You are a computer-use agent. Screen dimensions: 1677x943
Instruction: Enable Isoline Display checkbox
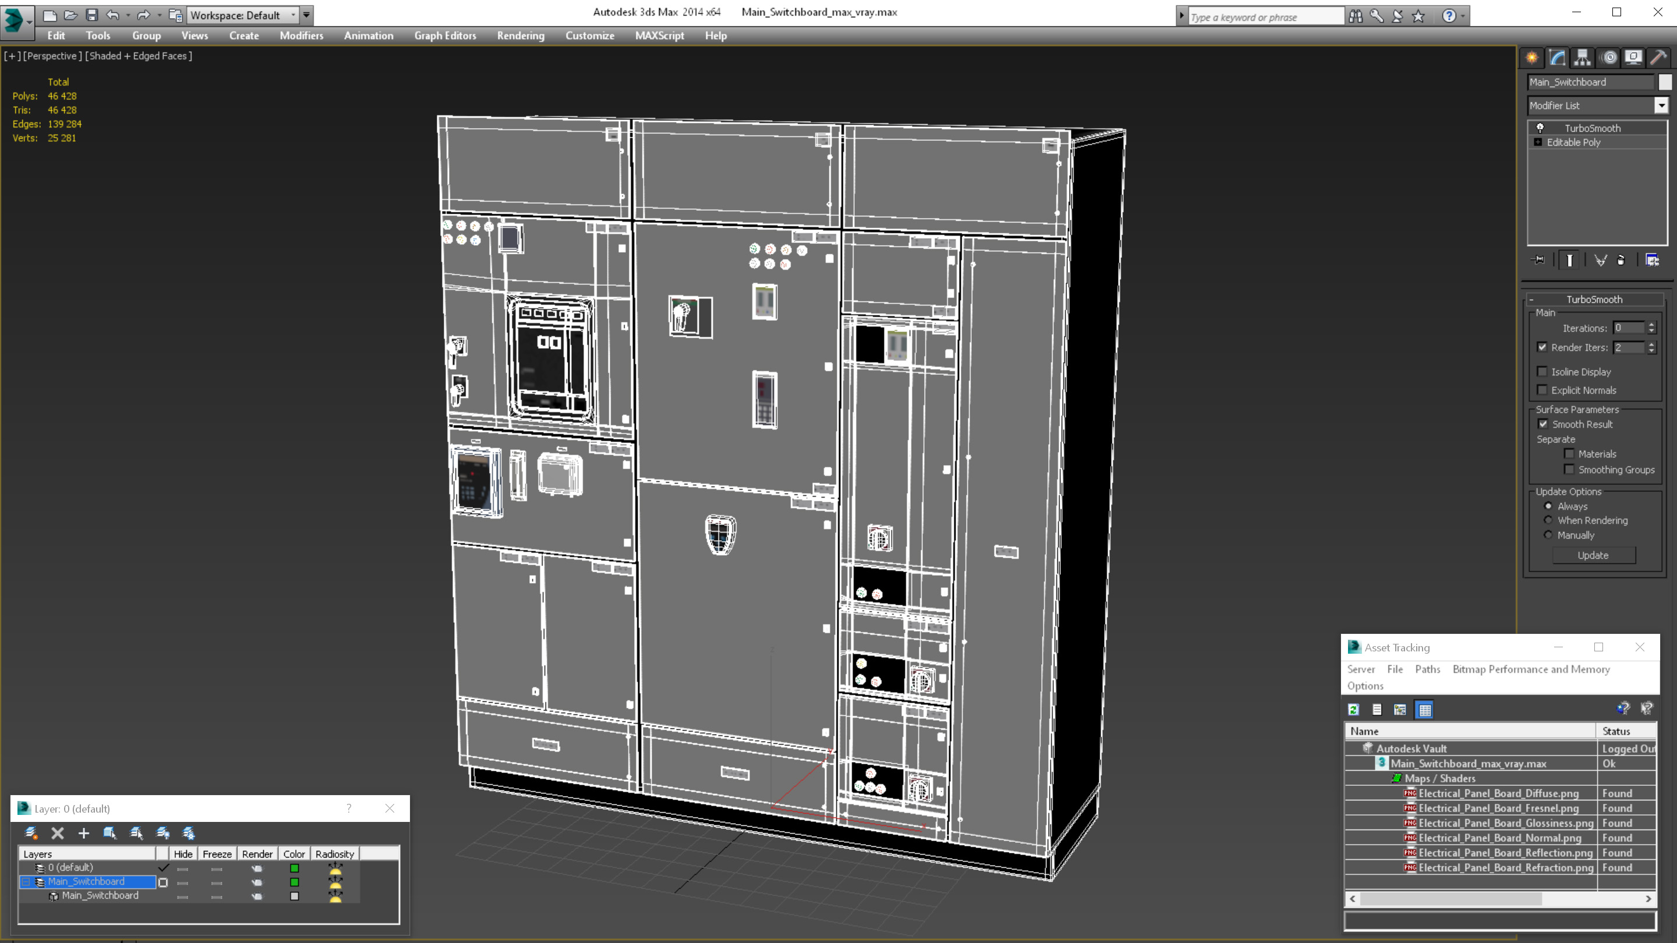pos(1542,371)
